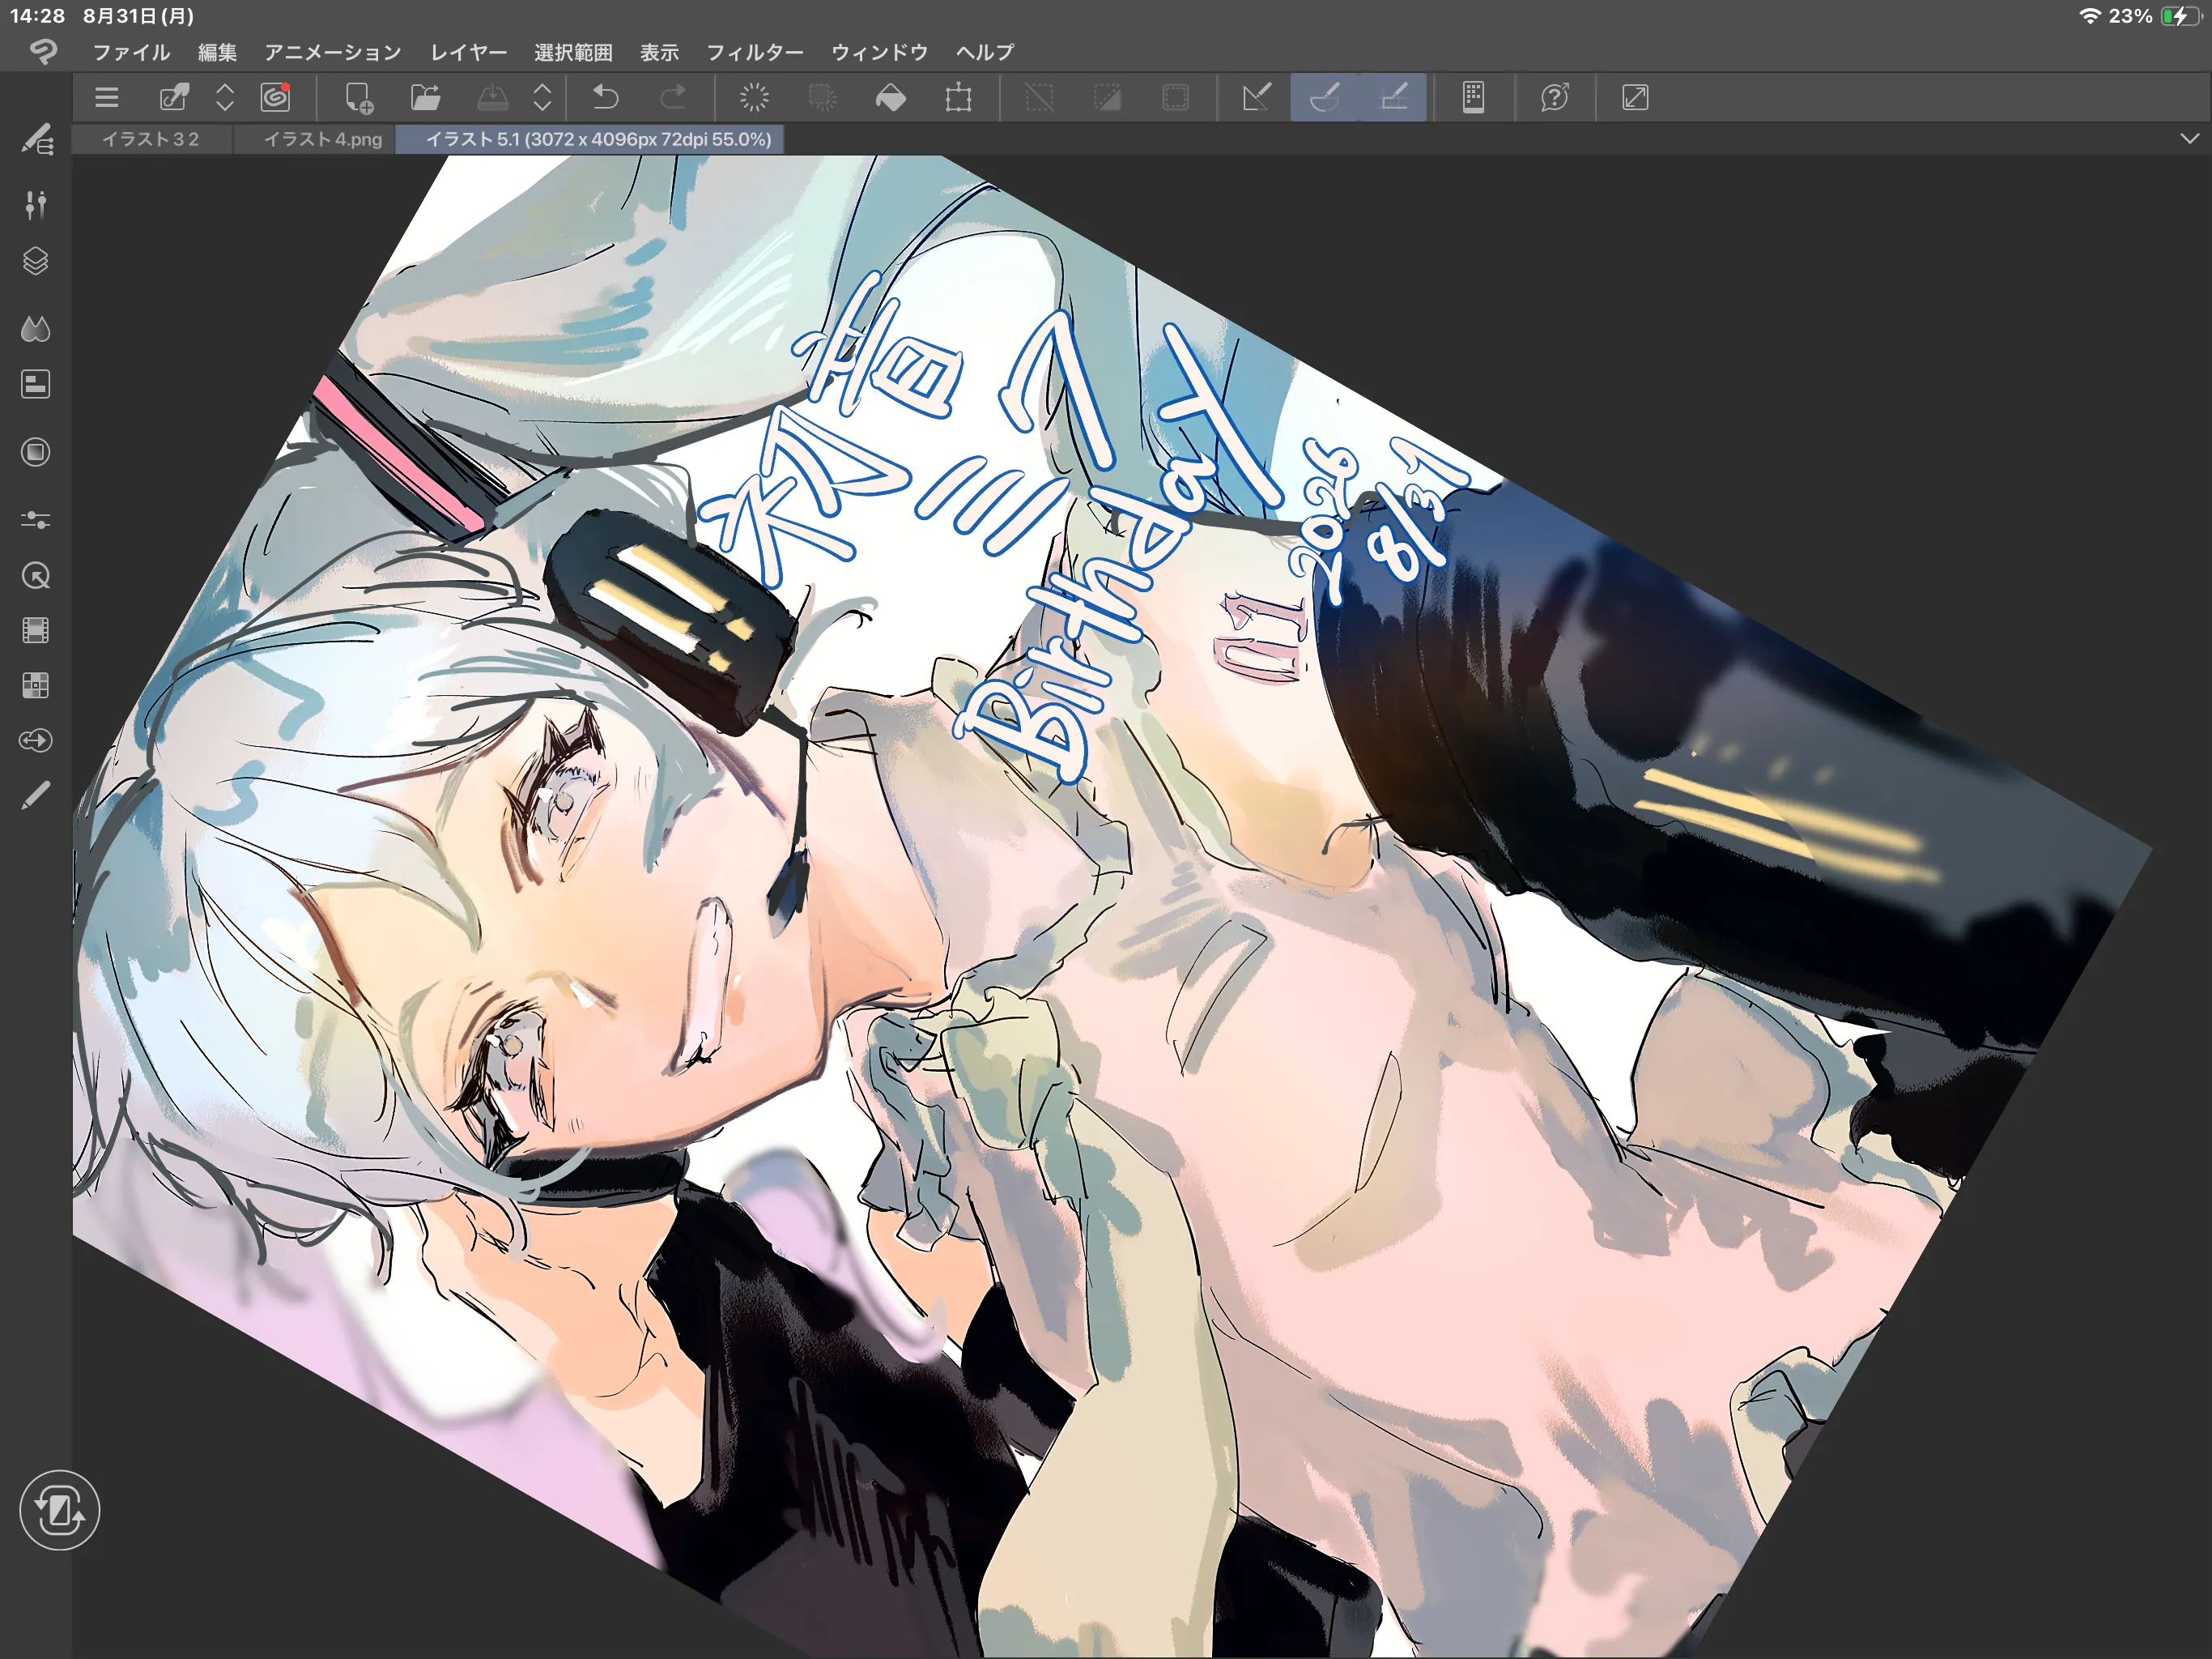Open the Timeline film-strip palette icon
This screenshot has width=2212, height=1659.
point(36,630)
